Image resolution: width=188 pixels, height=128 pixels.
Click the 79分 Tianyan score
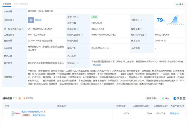click(161, 20)
